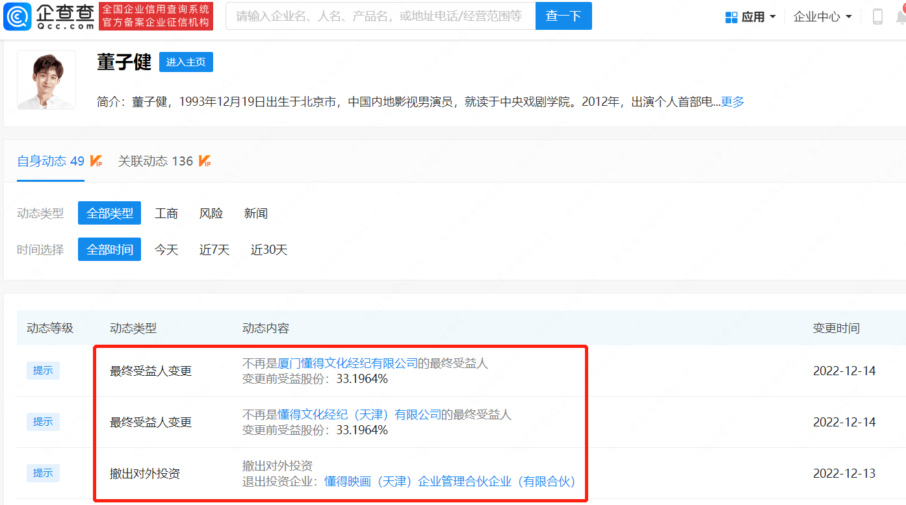Select 近7天 time filter
This screenshot has width=906, height=505.
(214, 249)
